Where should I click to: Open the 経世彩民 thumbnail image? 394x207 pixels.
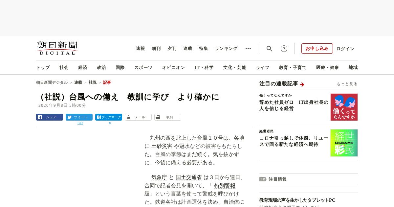[x=344, y=143]
